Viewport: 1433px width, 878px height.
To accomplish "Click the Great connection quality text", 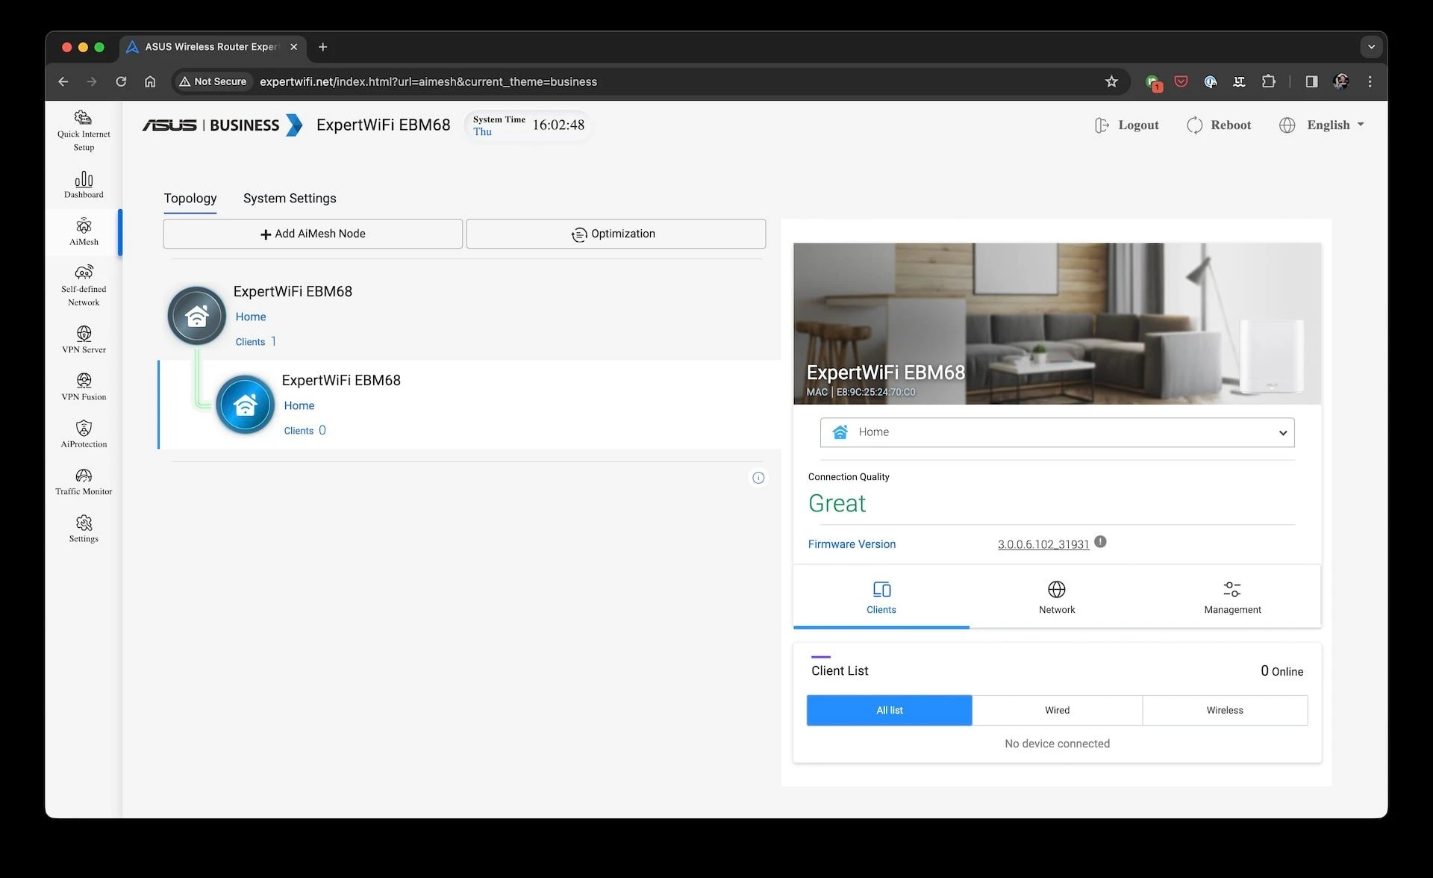I will [x=837, y=503].
